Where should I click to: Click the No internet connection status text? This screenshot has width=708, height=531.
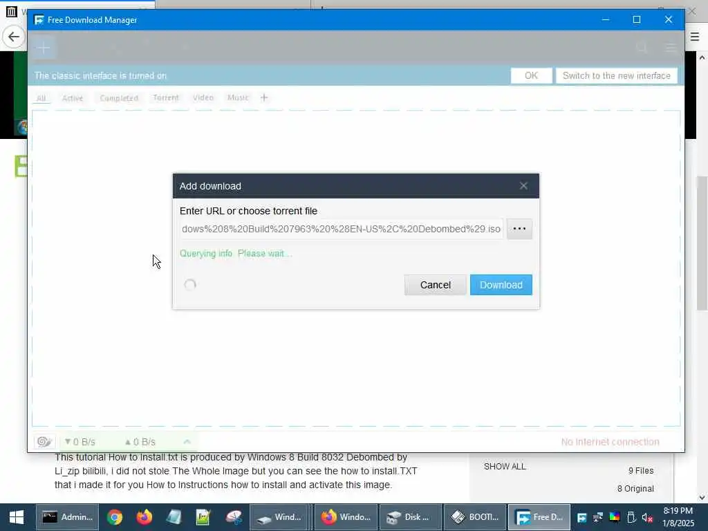click(x=610, y=442)
